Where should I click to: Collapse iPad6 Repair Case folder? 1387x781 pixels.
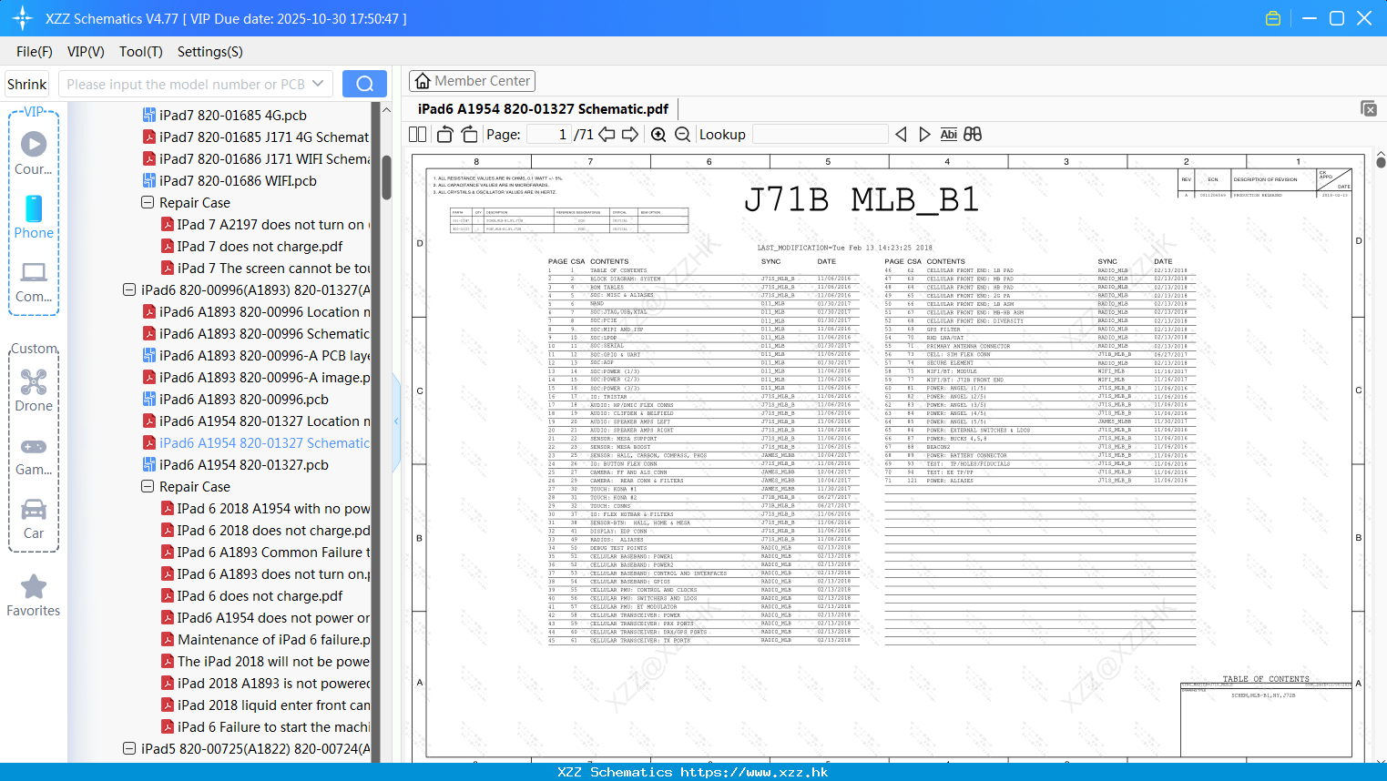click(x=148, y=486)
